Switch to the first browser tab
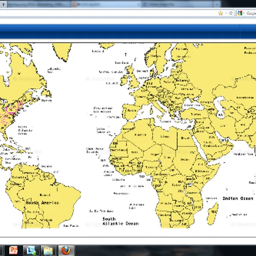This screenshot has height=256, width=256. (34, 3)
